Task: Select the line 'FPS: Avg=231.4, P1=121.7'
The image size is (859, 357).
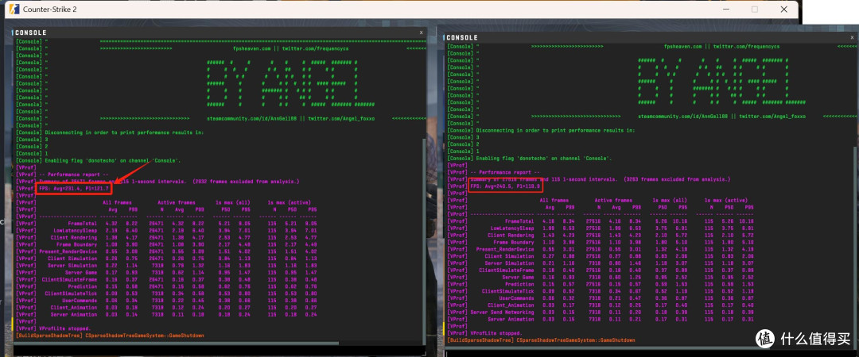Action: (73, 188)
